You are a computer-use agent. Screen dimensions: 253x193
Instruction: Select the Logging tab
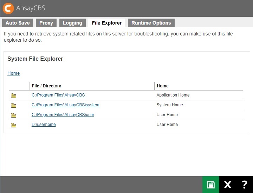coord(72,23)
